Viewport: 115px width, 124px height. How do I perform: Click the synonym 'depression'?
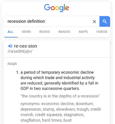[31, 109]
